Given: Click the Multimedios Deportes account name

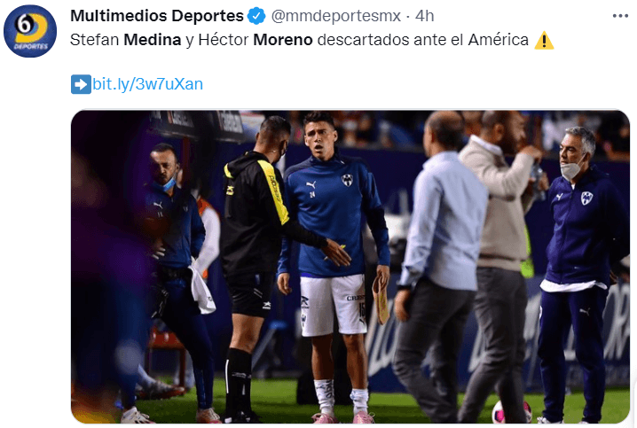Looking at the screenshot, I should click(156, 16).
